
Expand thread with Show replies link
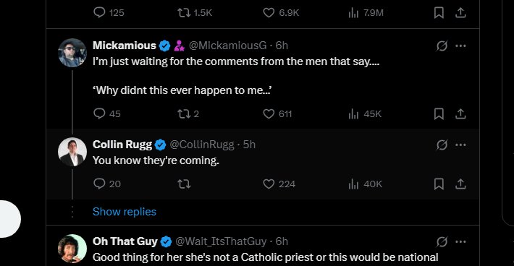coord(125,212)
